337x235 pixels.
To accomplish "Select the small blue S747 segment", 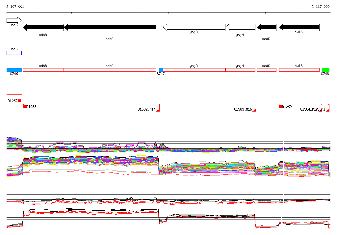I will [x=161, y=70].
